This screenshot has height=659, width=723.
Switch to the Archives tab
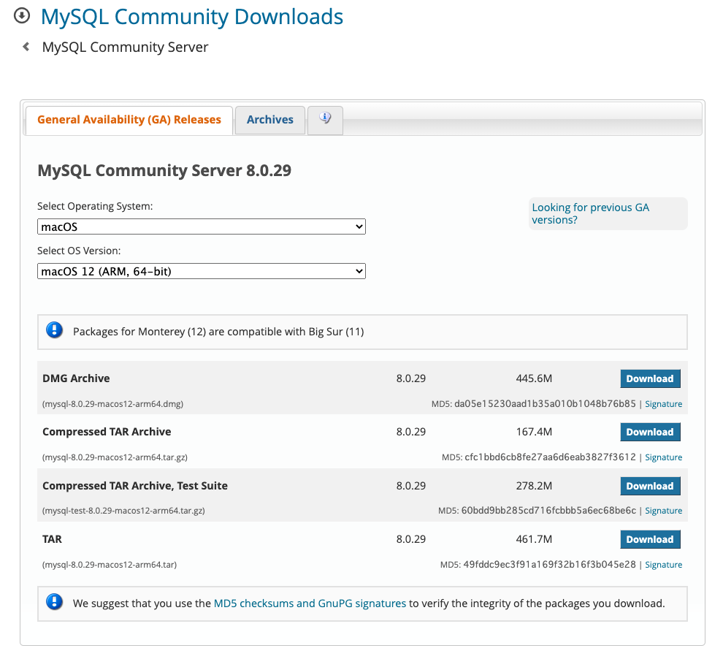click(x=269, y=120)
